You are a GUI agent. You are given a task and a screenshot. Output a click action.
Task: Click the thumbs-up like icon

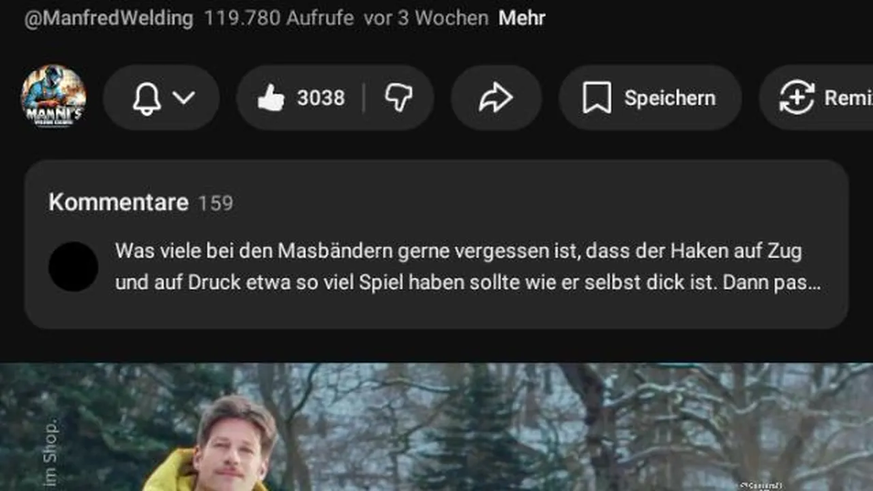[x=271, y=98]
